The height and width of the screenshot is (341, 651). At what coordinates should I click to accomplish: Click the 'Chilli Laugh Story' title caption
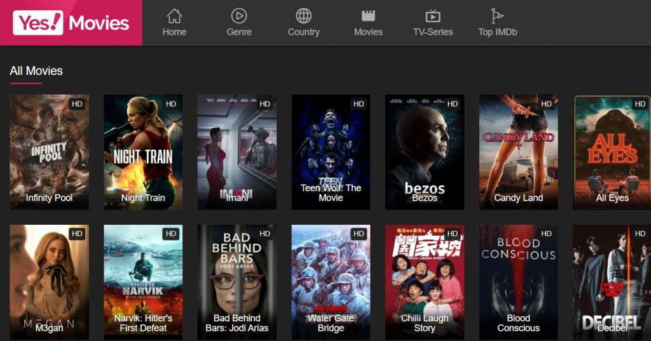[x=425, y=323]
